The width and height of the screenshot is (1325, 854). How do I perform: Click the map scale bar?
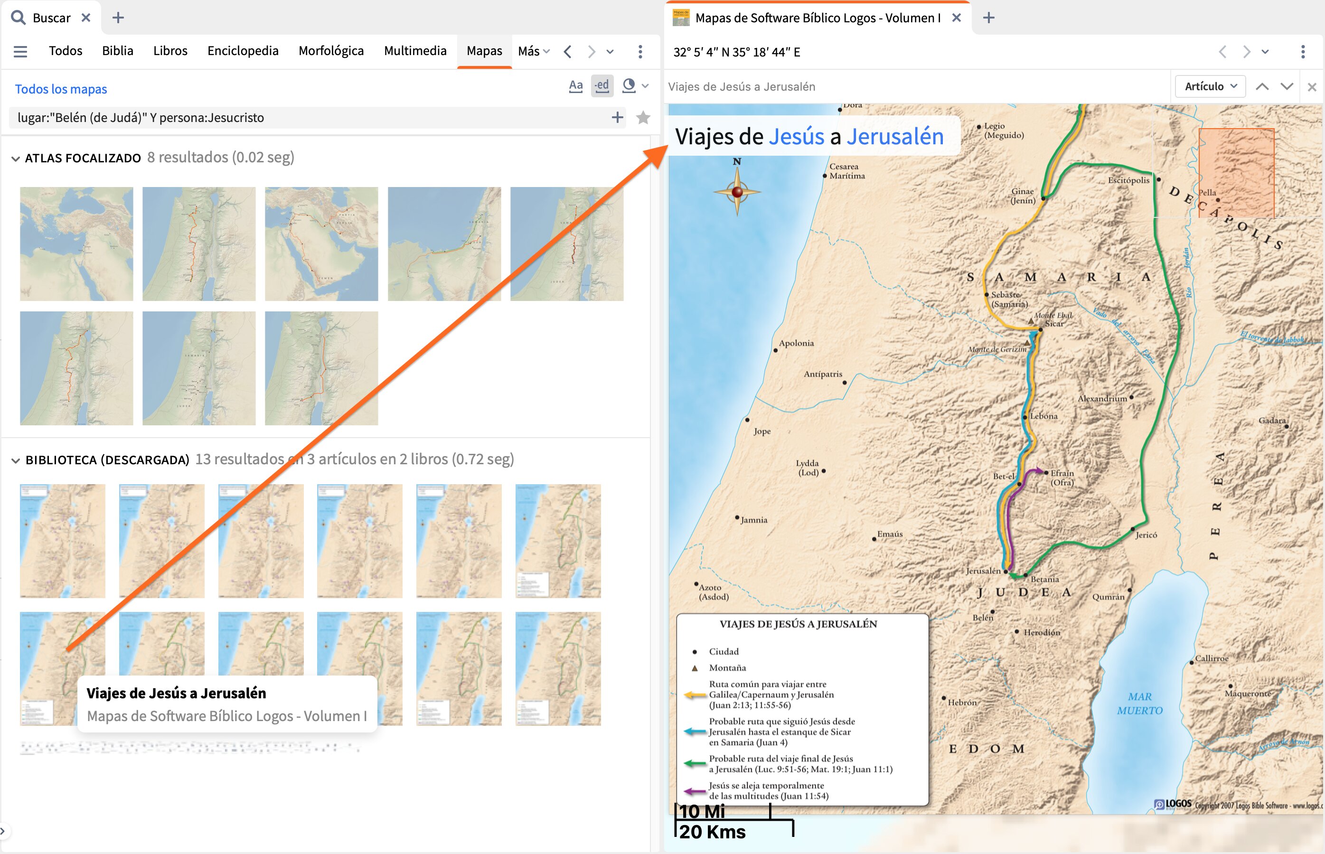(734, 820)
